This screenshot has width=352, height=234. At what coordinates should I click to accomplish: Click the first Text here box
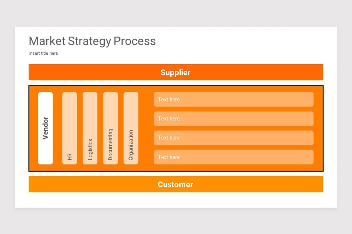pyautogui.click(x=233, y=99)
